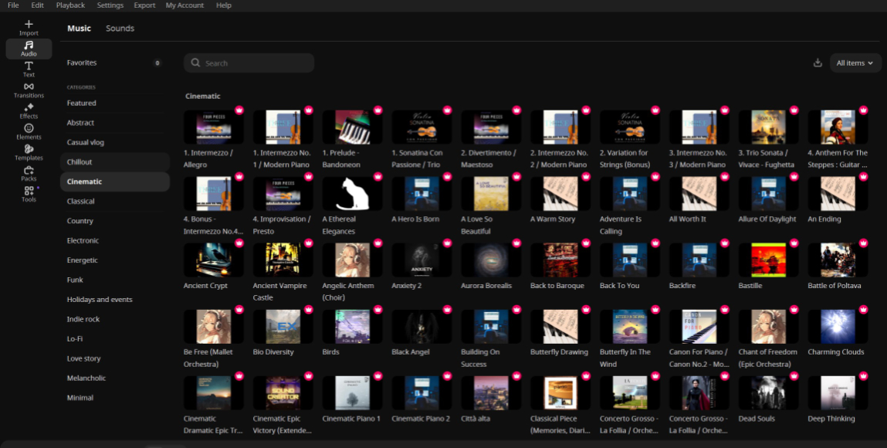Open the Settings menu
The height and width of the screenshot is (448, 887).
click(110, 5)
